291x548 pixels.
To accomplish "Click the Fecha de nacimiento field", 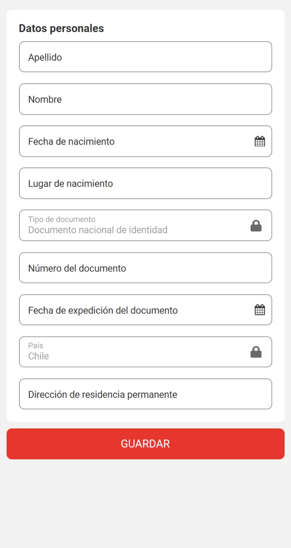I will (x=128, y=141).
